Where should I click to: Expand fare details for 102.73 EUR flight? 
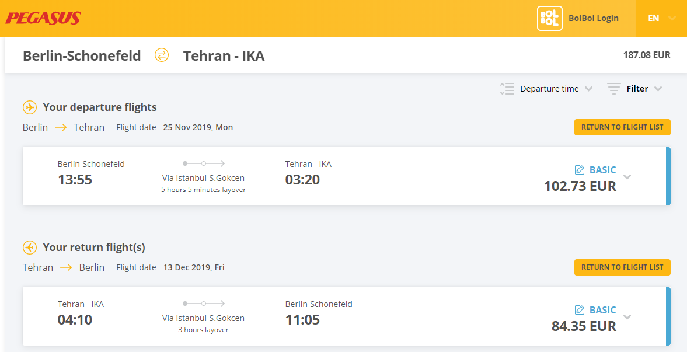pos(627,177)
